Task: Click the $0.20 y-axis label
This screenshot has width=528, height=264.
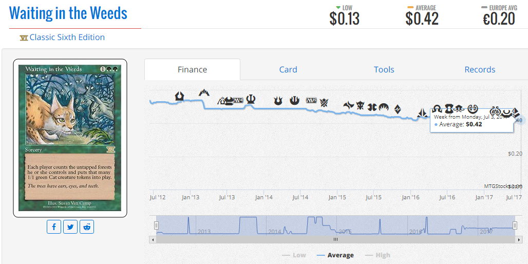Action: 515,154
